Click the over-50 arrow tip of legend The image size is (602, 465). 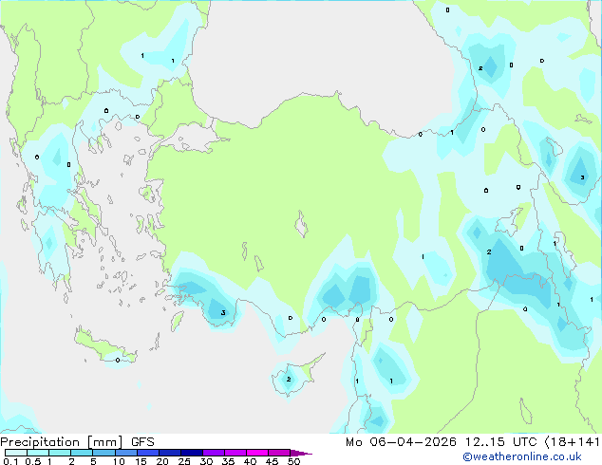click(x=301, y=454)
